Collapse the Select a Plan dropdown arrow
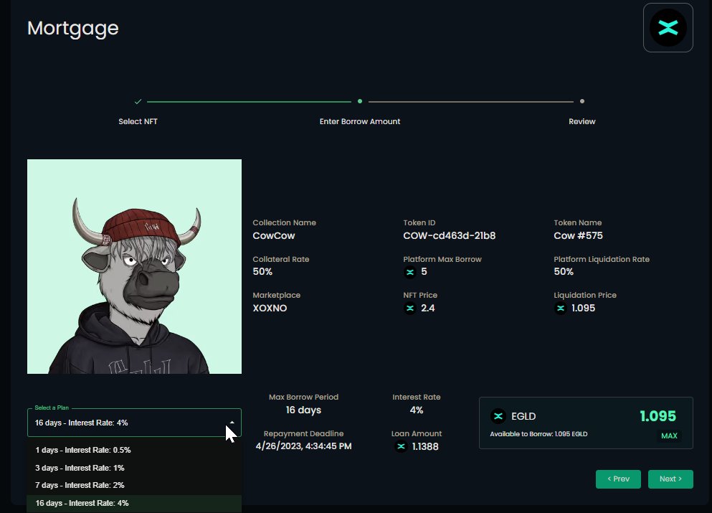Viewport: 712px width, 513px height. point(232,423)
